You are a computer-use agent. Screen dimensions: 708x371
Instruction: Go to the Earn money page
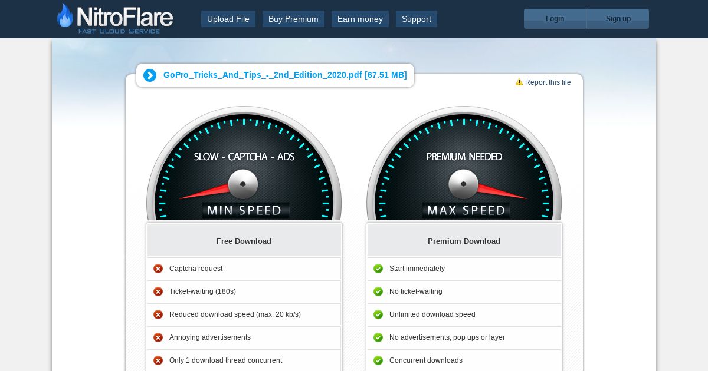point(360,19)
